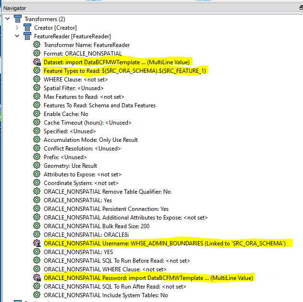Click gear icon beside Geometry: Use Result

tap(36, 165)
